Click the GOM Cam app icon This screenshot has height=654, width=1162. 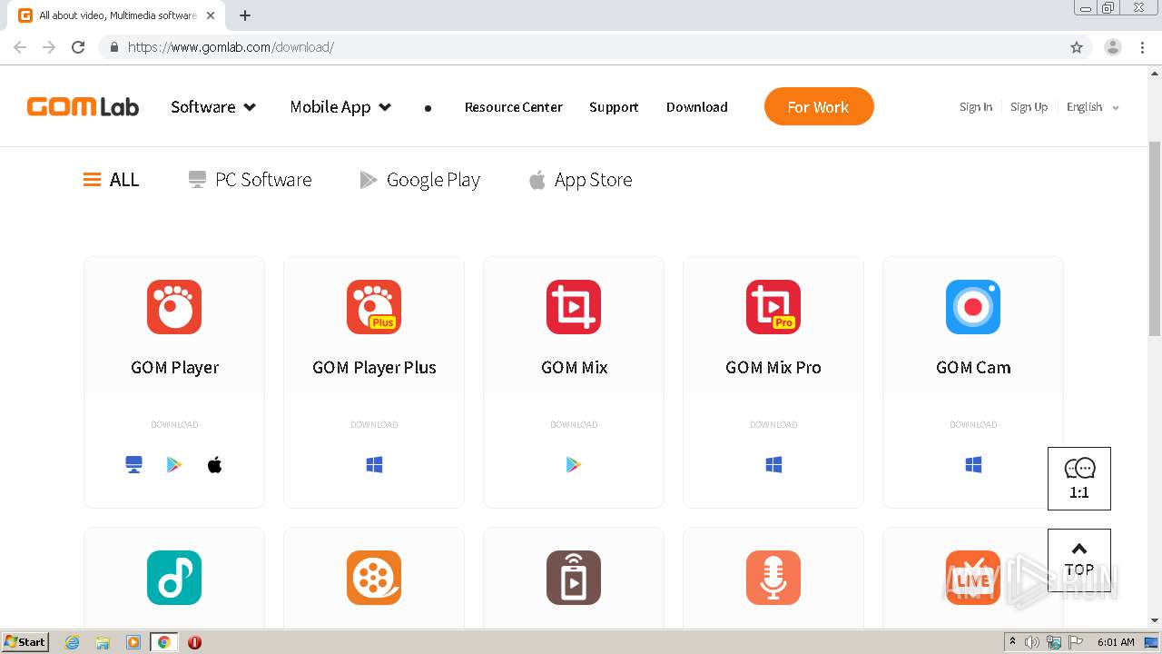tap(973, 307)
